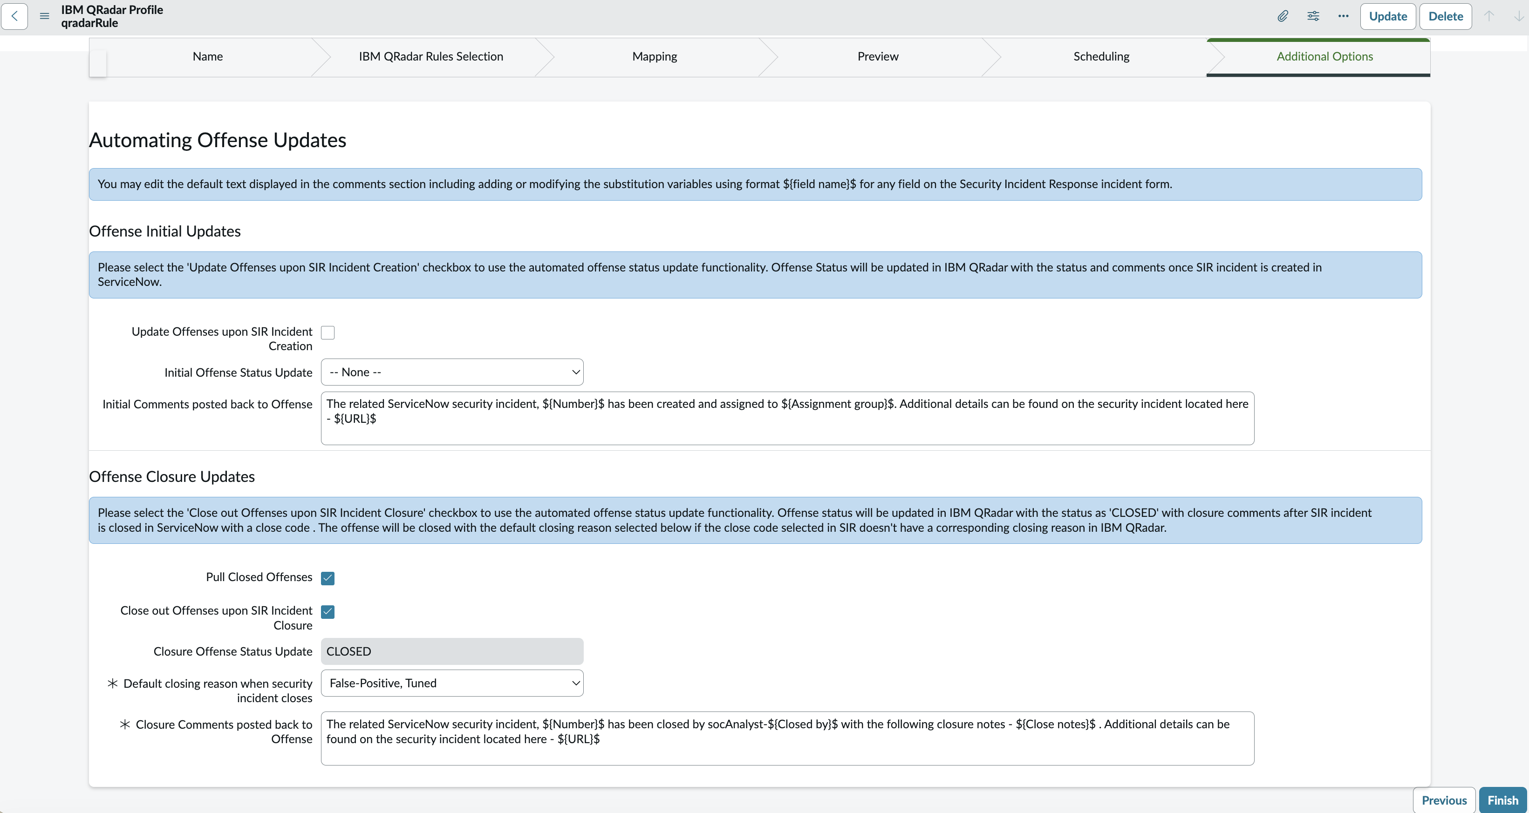Open the hamburger context menu icon
This screenshot has width=1529, height=813.
[45, 16]
